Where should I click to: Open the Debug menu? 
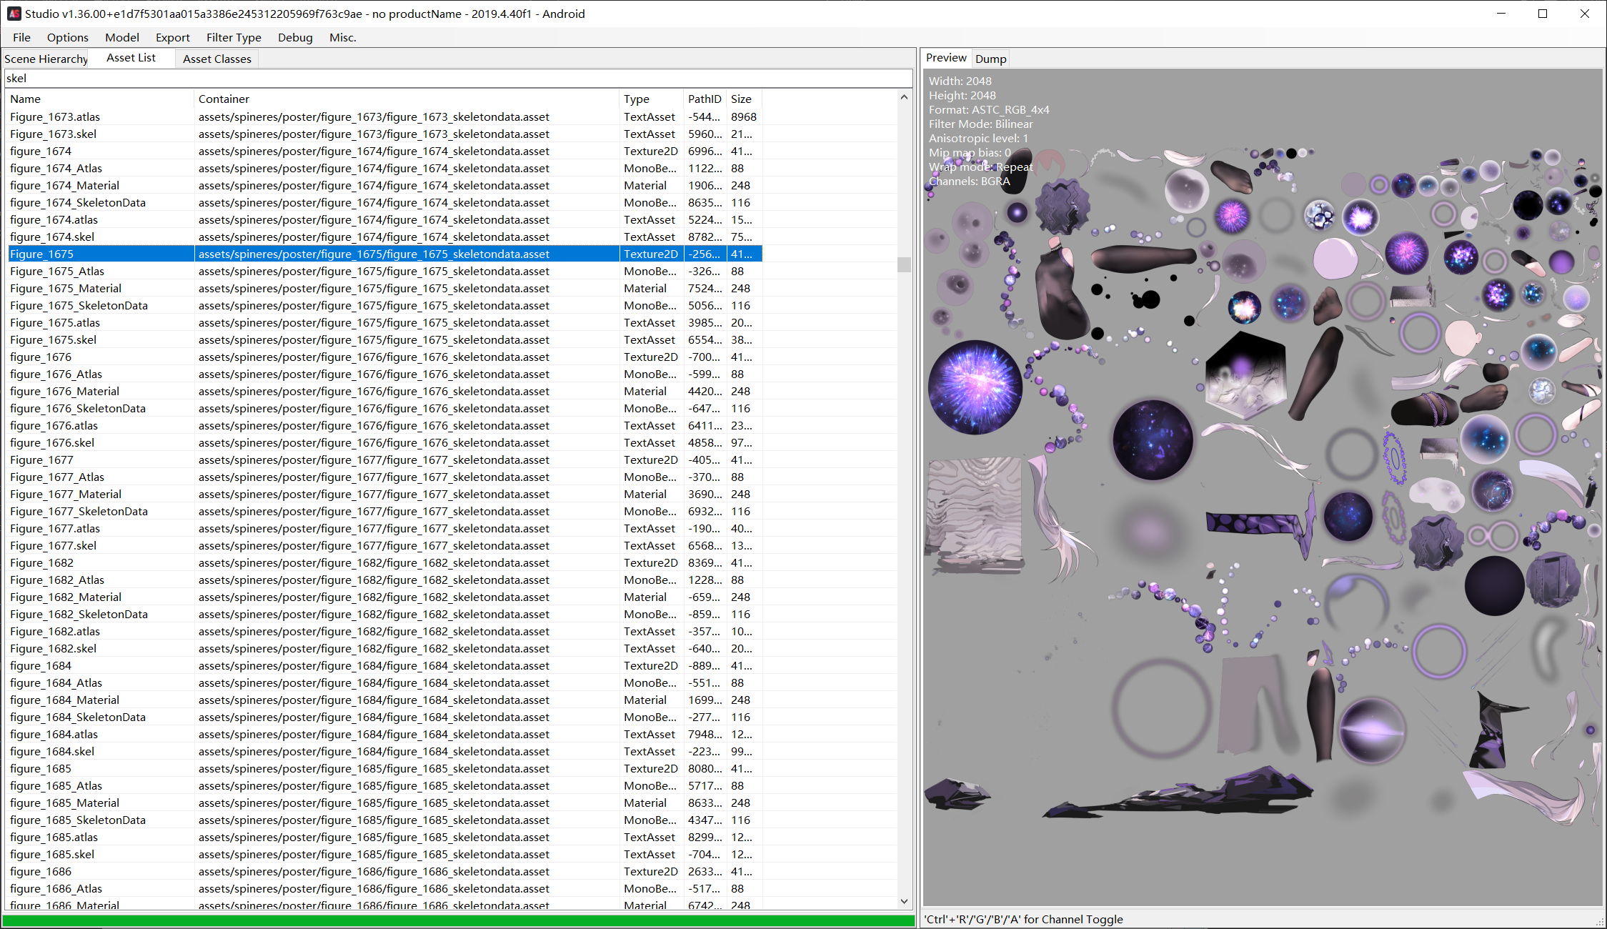pyautogui.click(x=295, y=37)
